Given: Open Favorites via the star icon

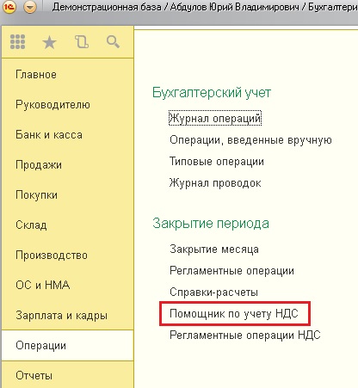Looking at the screenshot, I should [49, 42].
